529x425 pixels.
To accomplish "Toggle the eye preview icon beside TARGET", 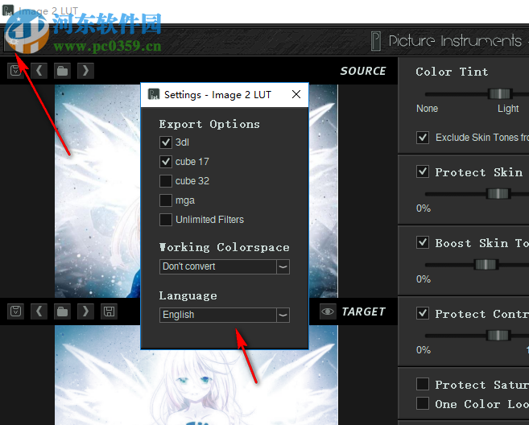I will [x=328, y=312].
